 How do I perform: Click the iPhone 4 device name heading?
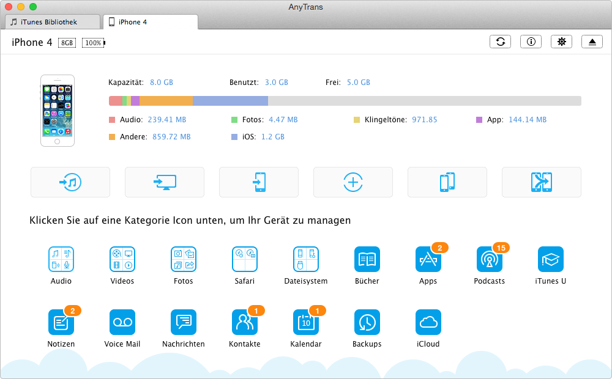pyautogui.click(x=32, y=42)
